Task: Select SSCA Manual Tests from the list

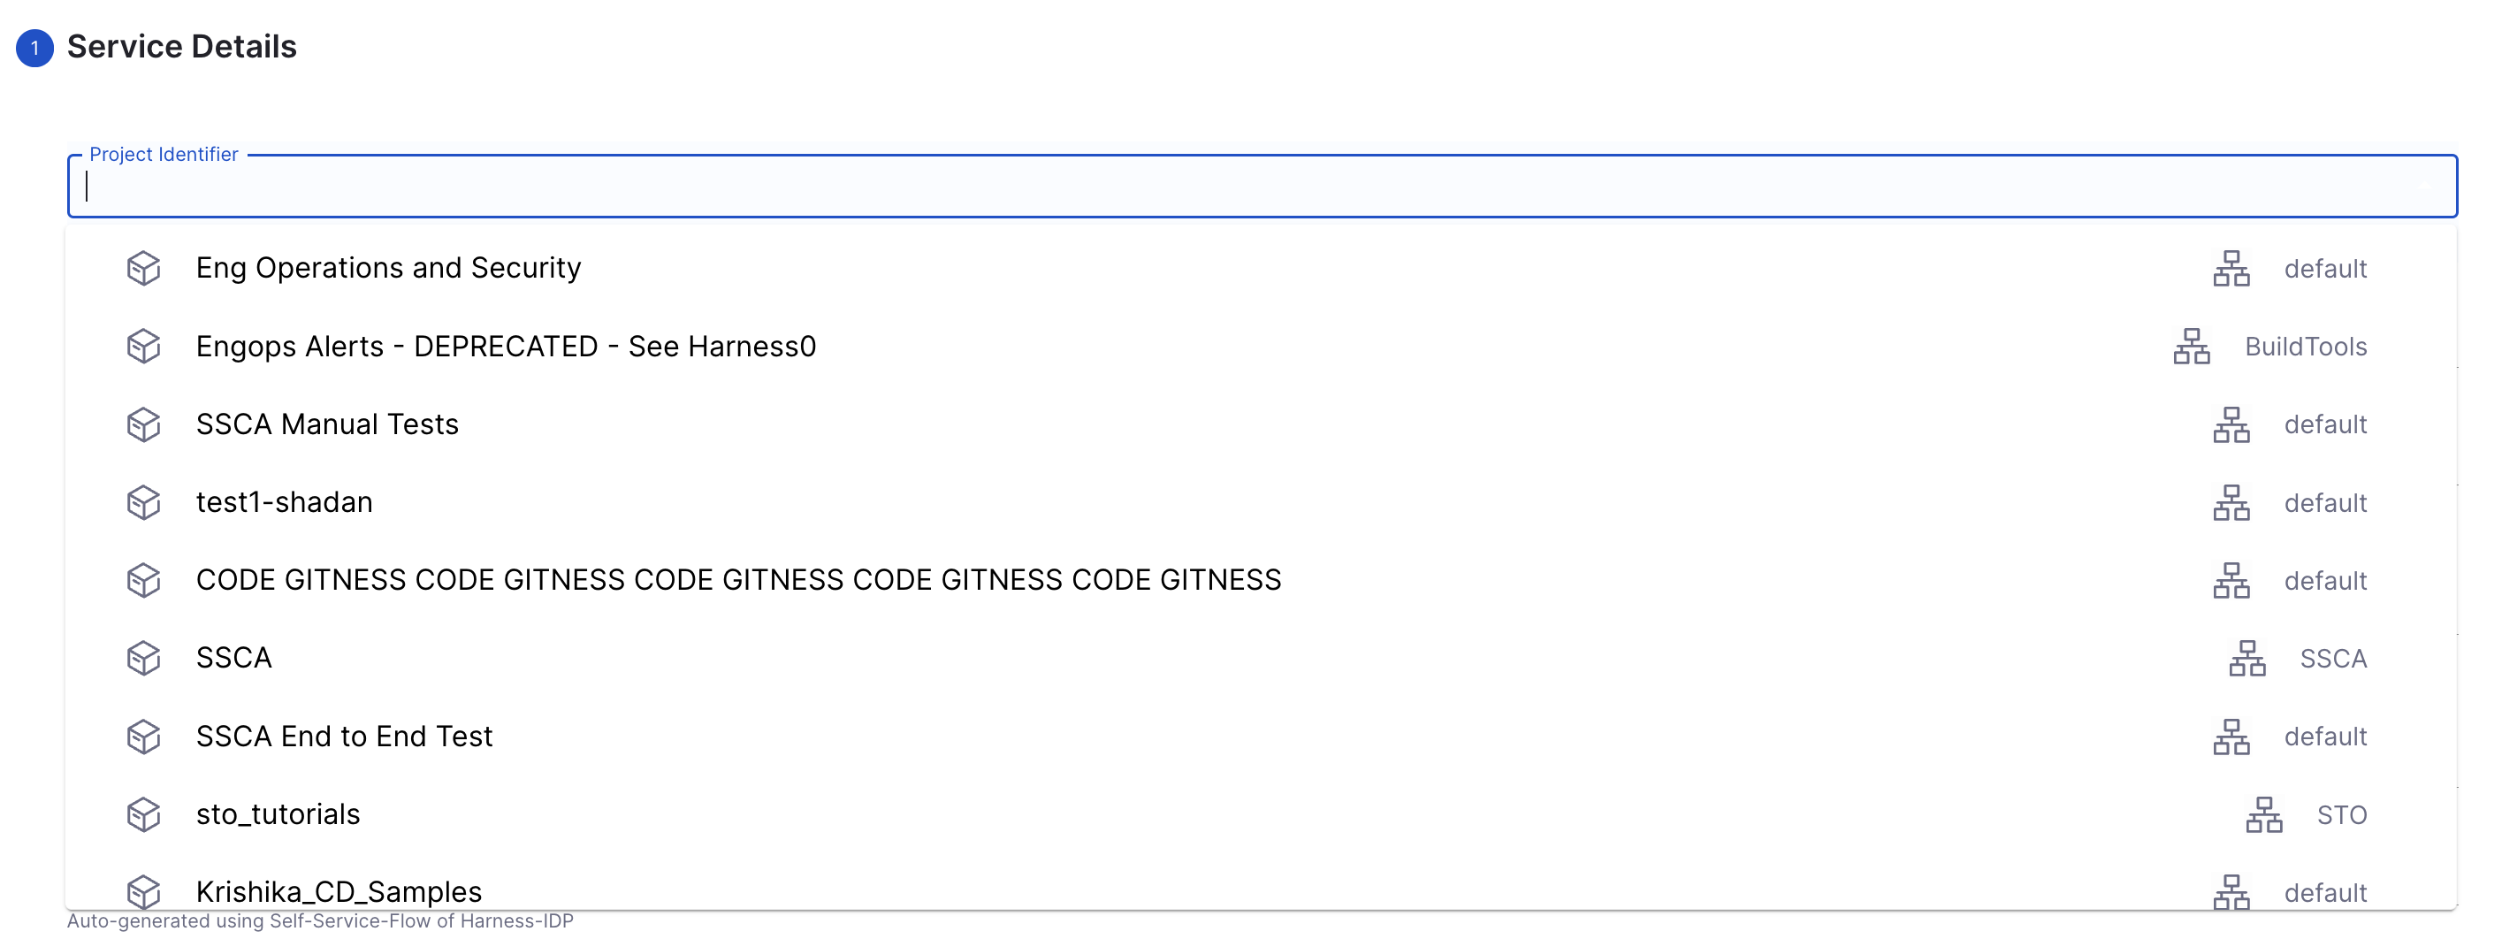Action: point(327,424)
